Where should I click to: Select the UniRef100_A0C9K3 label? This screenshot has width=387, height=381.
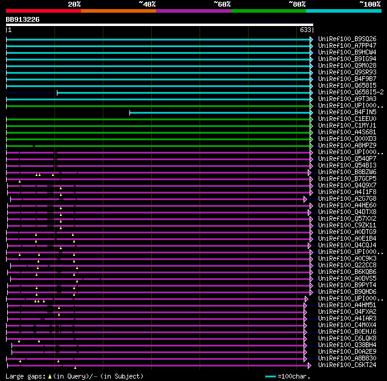click(347, 259)
